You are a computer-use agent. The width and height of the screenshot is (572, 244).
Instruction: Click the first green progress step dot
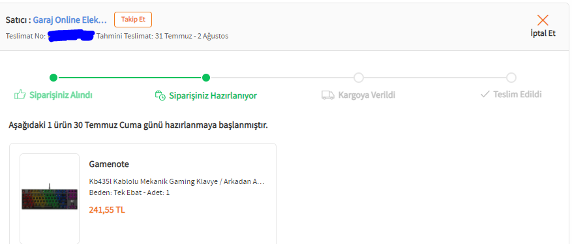pyautogui.click(x=53, y=78)
